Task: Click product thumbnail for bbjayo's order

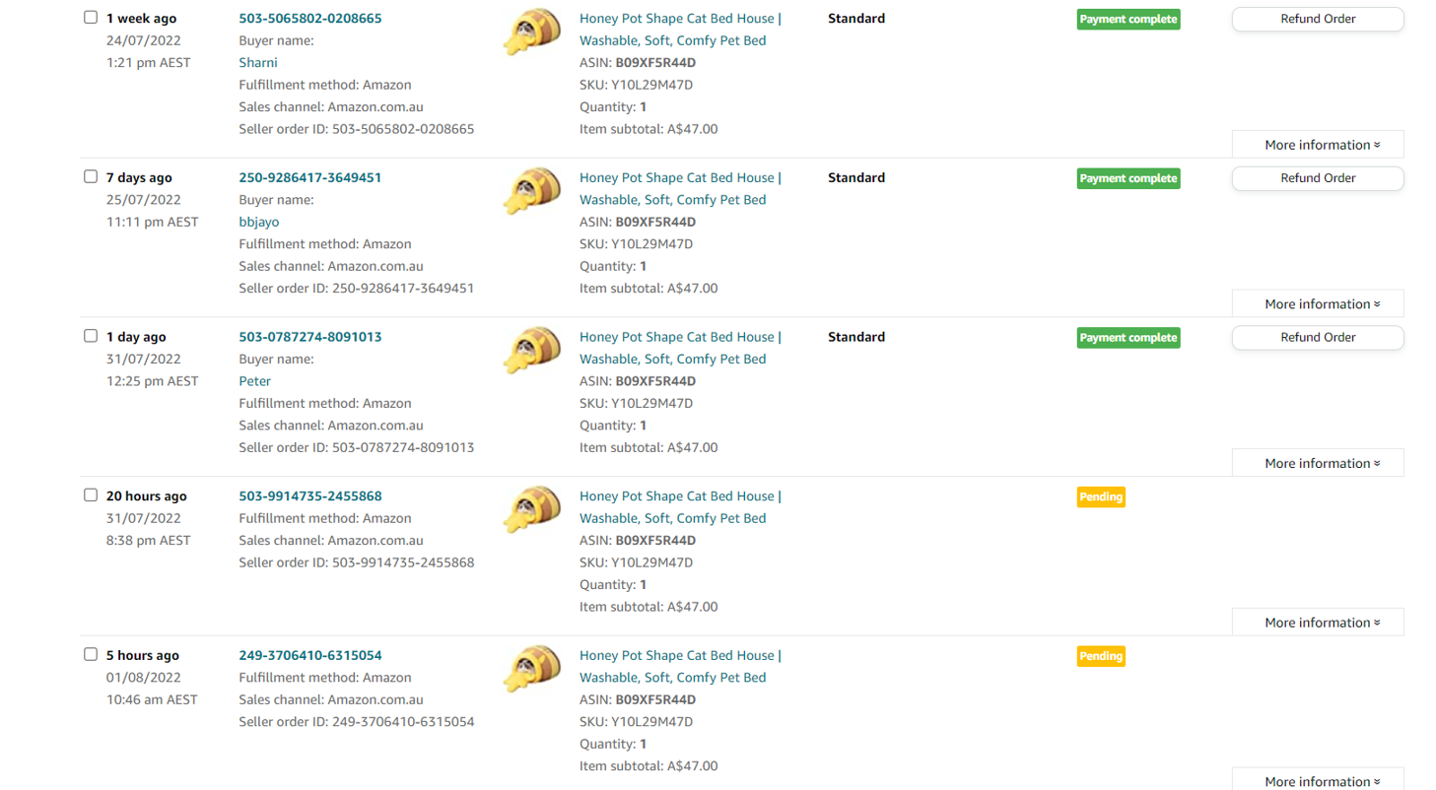Action: click(532, 192)
